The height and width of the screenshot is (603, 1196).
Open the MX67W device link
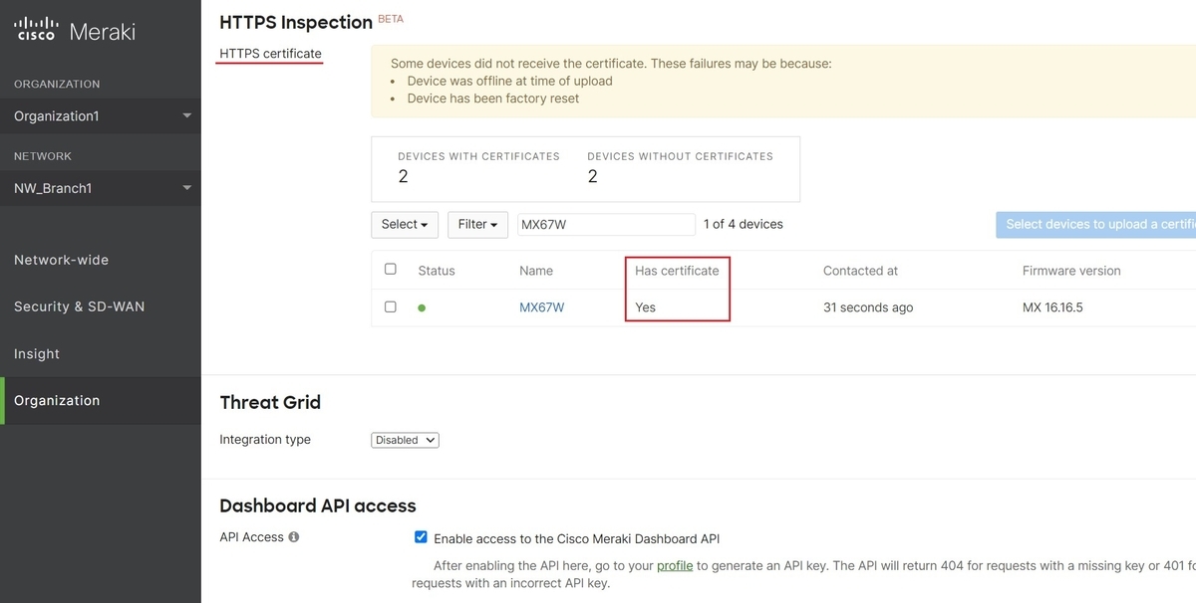tap(541, 307)
